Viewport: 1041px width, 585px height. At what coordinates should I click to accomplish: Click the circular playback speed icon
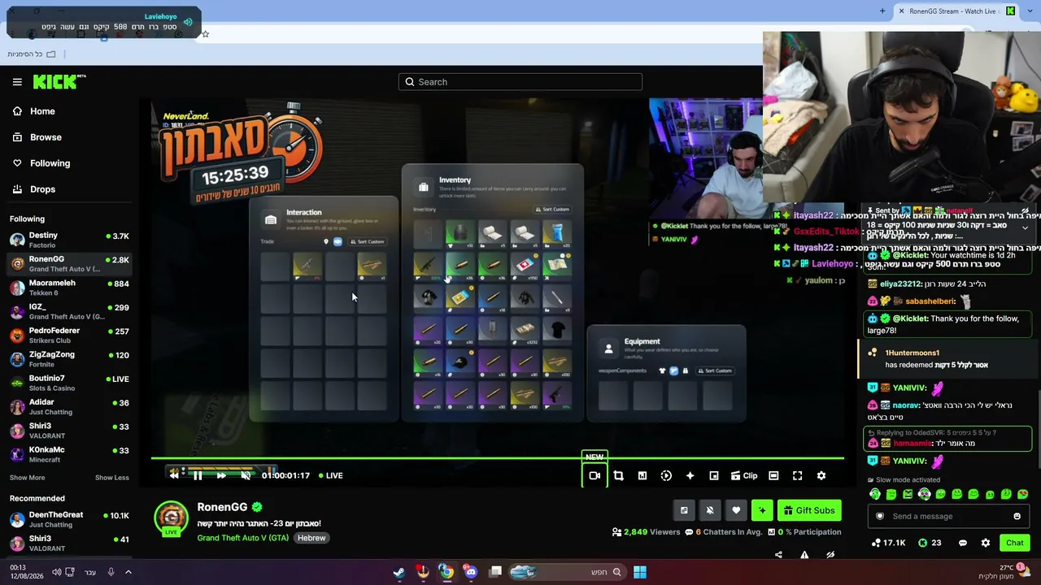coord(666,475)
